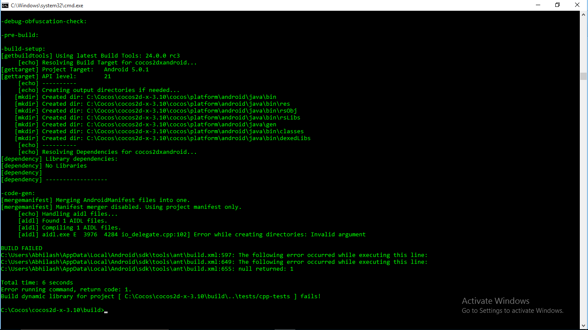Screen dimensions: 588x330
Task: Open the cmd.exe system menu icon
Action: click(5, 5)
